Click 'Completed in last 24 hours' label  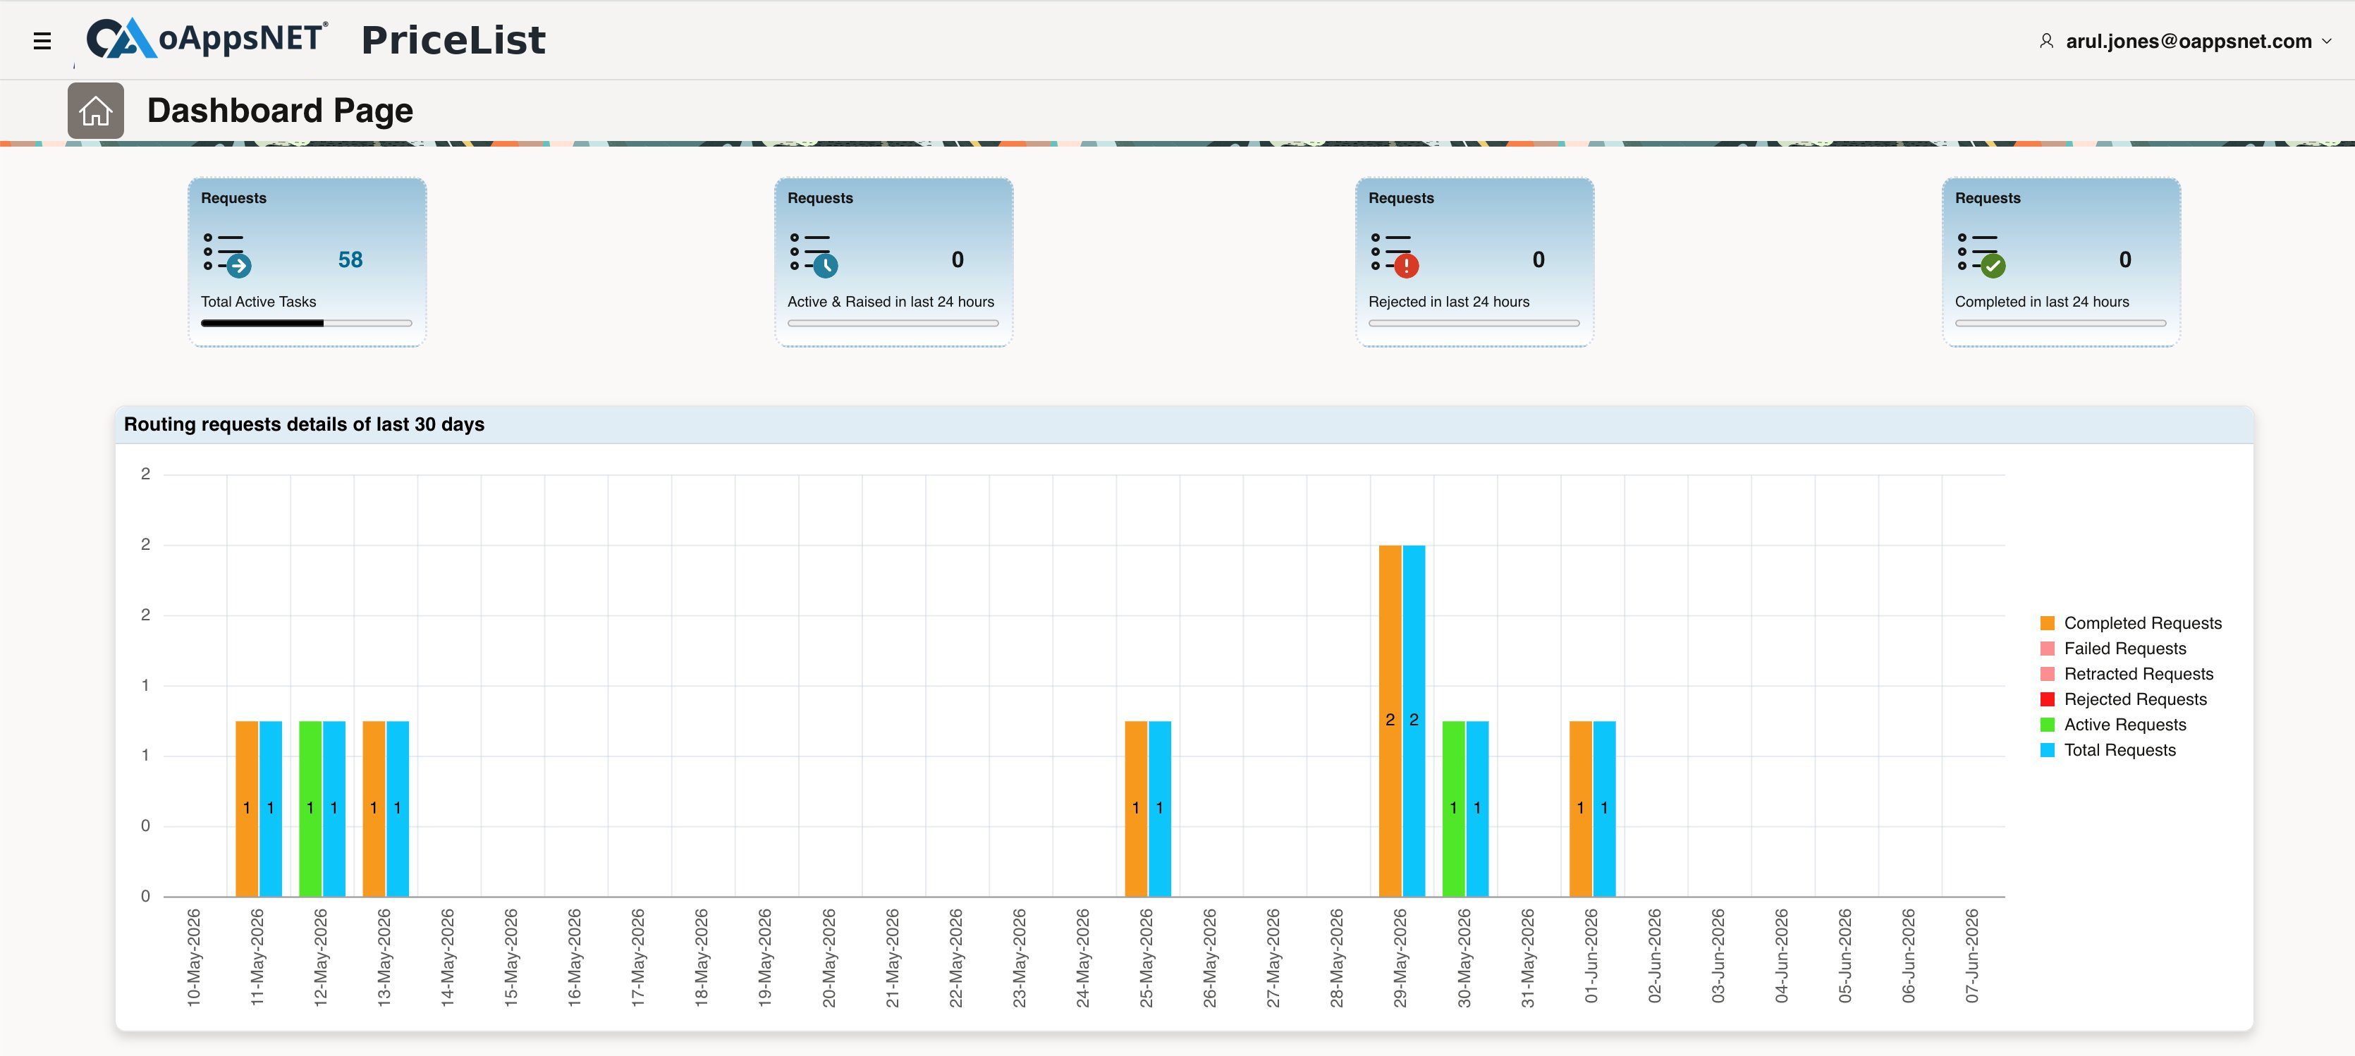tap(2041, 302)
